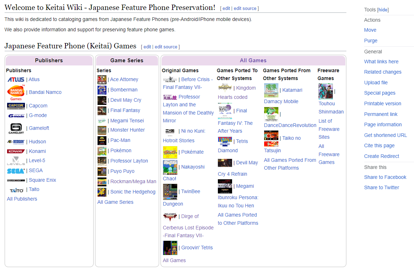Screen dimensions: 414x271
Task: Open What links here
Action: click(x=381, y=62)
